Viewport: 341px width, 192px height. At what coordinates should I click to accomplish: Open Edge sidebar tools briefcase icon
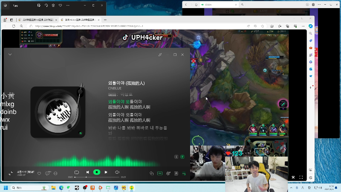(x=311, y=48)
